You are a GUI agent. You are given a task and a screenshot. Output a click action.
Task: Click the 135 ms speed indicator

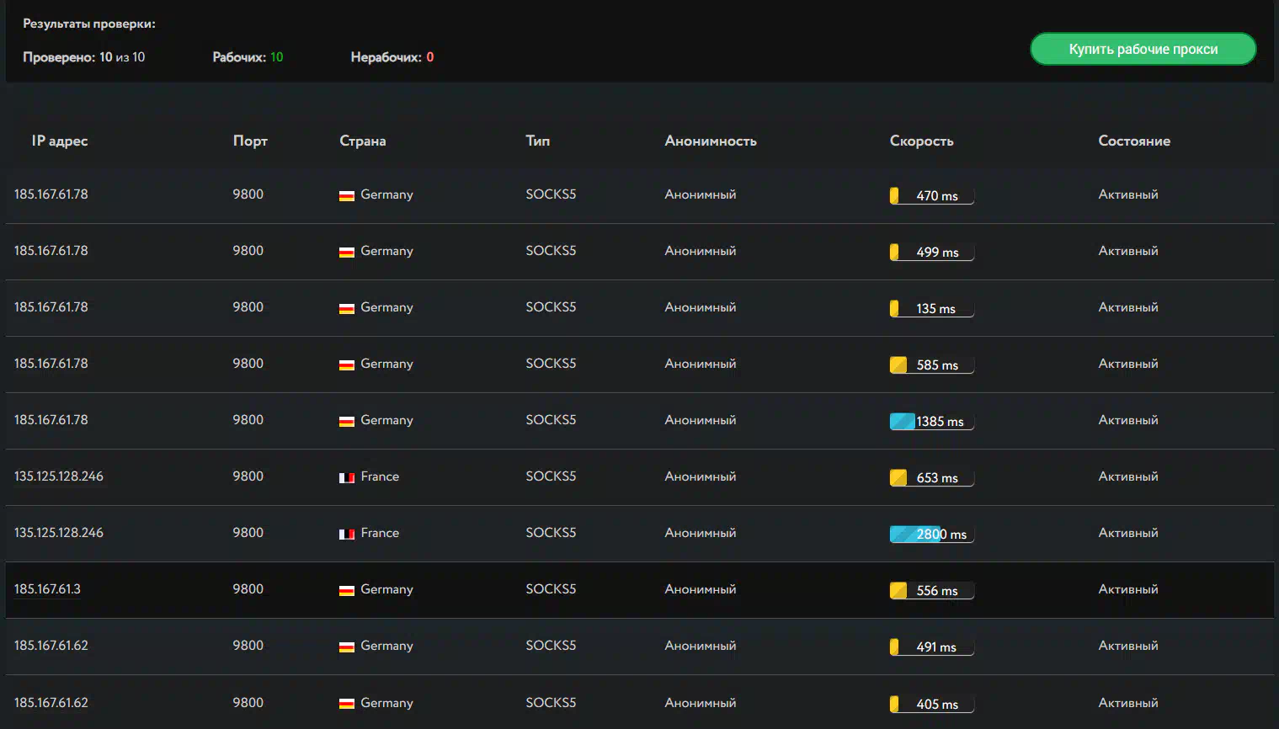tap(932, 308)
